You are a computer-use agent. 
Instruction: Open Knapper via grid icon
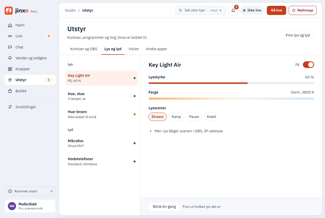pos(10,69)
